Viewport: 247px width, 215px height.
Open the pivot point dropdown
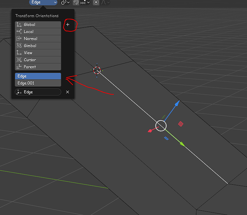click(65, 3)
